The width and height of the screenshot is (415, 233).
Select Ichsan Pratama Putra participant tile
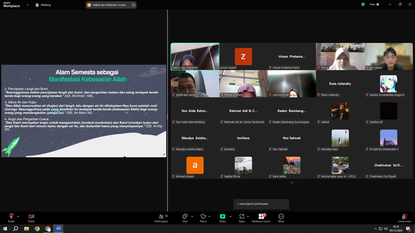pyautogui.click(x=292, y=56)
